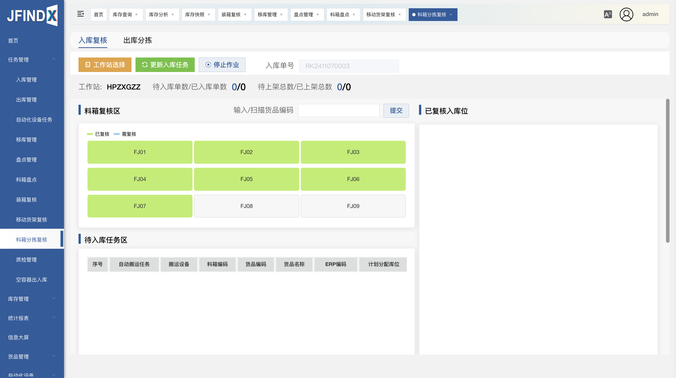
Task: Toggle the 需复核 legend item
Action: click(x=125, y=134)
